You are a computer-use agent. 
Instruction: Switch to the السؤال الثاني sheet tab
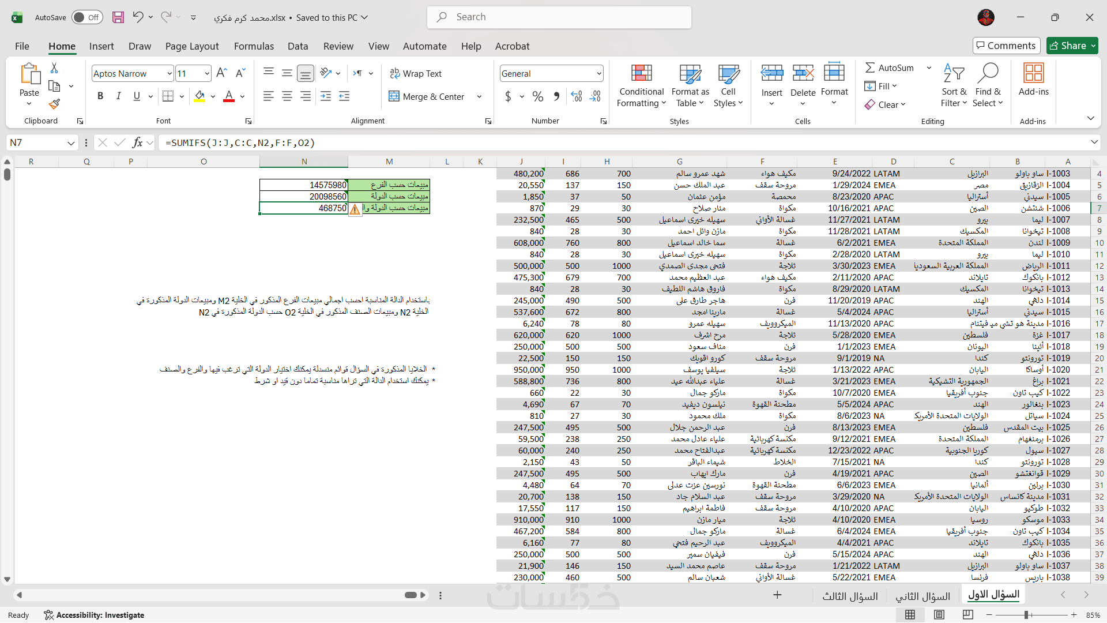click(x=922, y=596)
